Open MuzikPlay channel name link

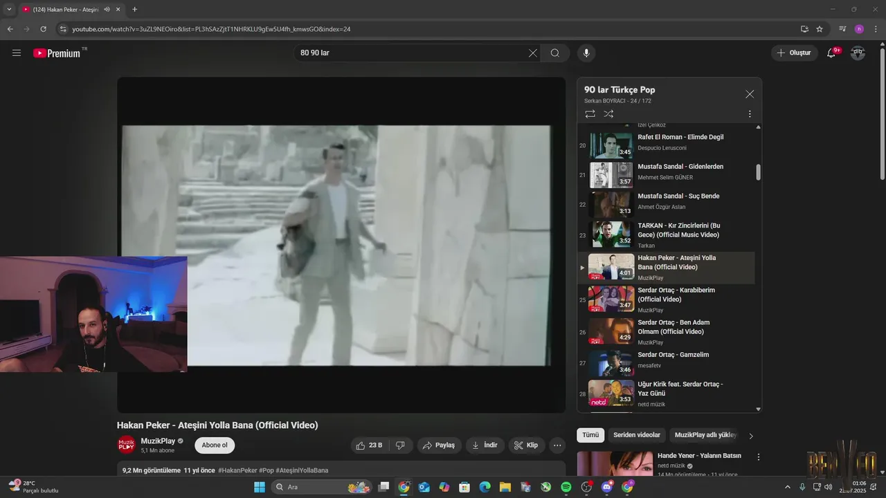click(158, 441)
